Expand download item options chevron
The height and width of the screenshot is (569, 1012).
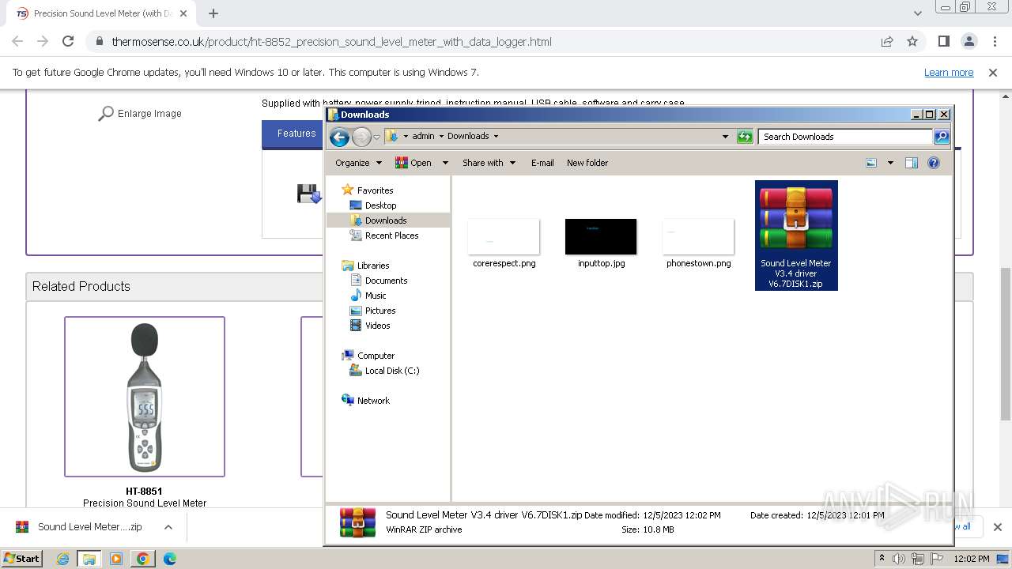[168, 527]
